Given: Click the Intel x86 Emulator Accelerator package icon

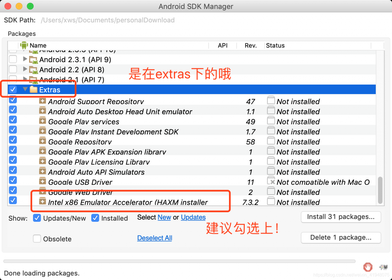Looking at the screenshot, I should tap(43, 202).
